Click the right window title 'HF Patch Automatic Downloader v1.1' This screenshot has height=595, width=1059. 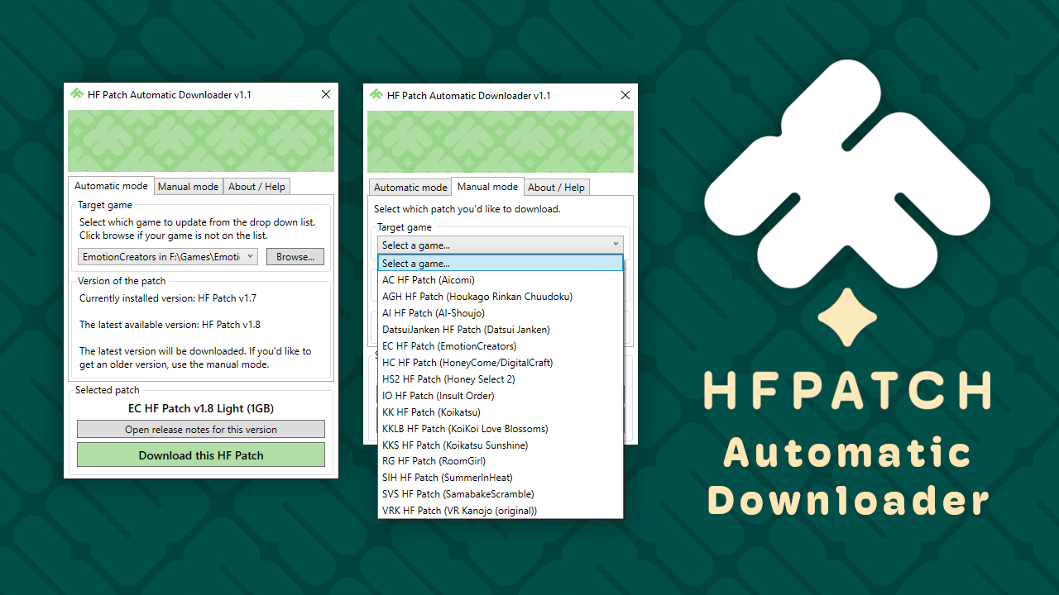click(469, 96)
